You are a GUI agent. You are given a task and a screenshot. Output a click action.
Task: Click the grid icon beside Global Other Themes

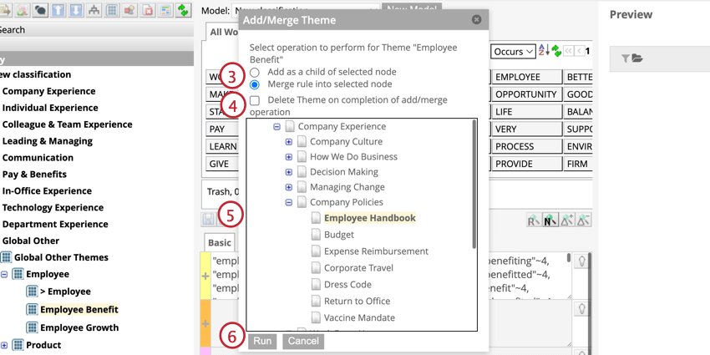pos(6,257)
